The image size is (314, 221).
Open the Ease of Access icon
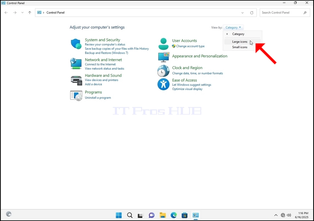[x=163, y=84]
